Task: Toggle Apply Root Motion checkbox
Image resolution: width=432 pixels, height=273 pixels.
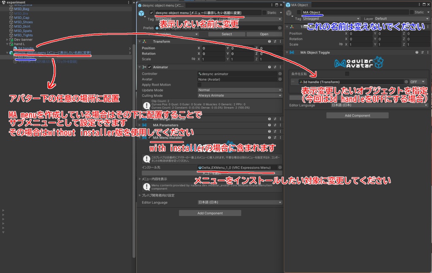Action: click(200, 84)
